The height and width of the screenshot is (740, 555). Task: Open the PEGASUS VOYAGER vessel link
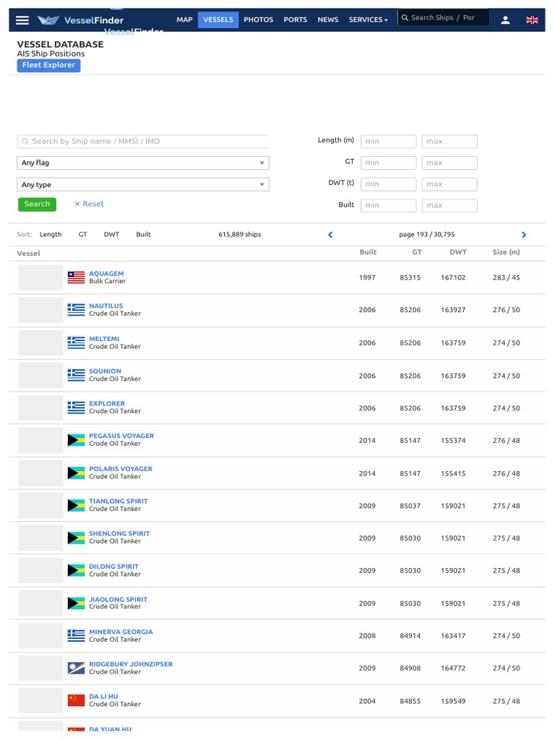(121, 436)
